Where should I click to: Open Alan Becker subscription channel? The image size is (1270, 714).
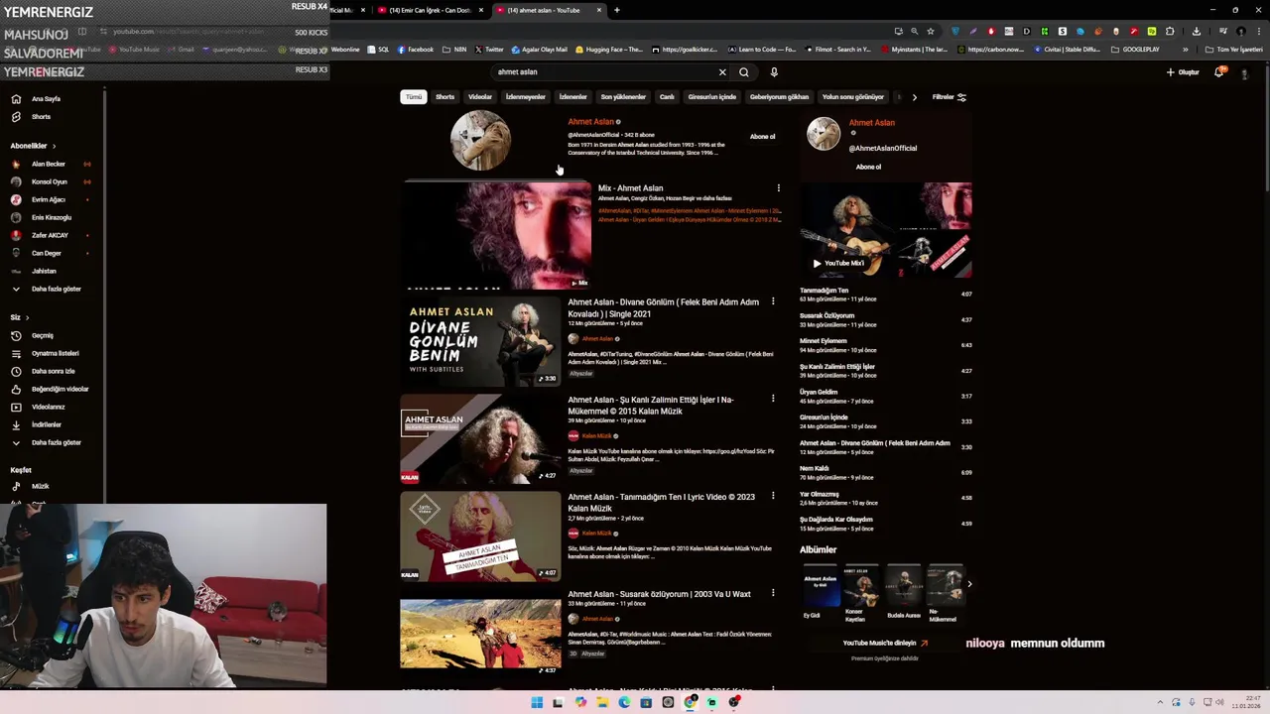click(48, 164)
